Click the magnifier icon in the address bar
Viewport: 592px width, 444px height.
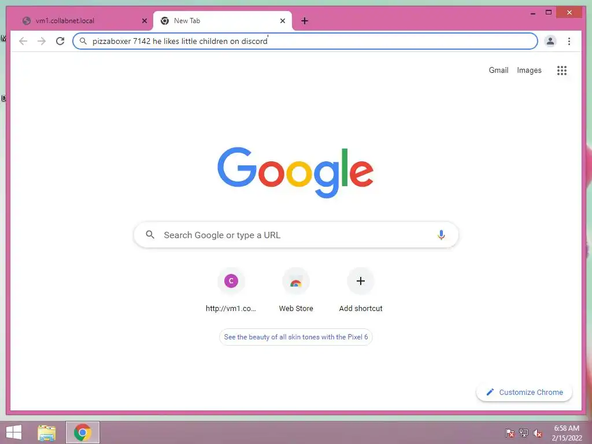click(x=83, y=41)
